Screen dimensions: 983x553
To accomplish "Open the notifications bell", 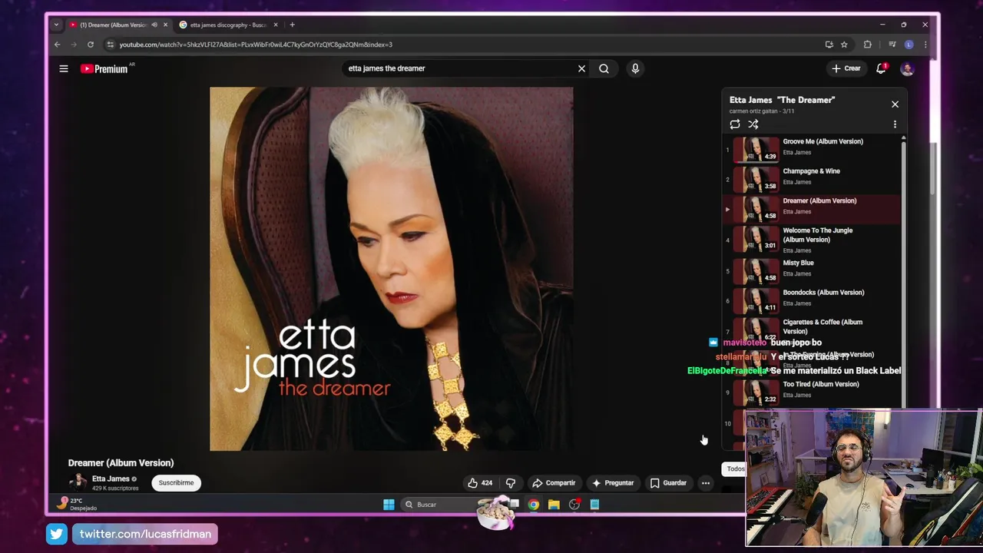I will point(882,68).
